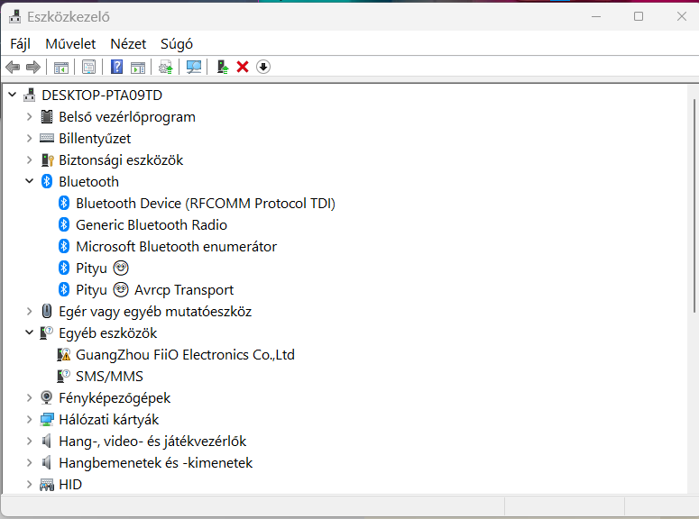This screenshot has width=699, height=519.
Task: Click the HID category icon
Action: 47,485
